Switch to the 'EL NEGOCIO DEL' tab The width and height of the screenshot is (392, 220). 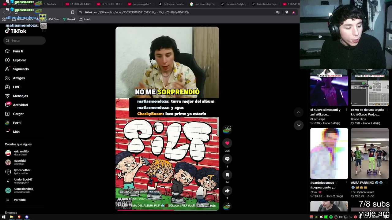pyautogui.click(x=110, y=4)
